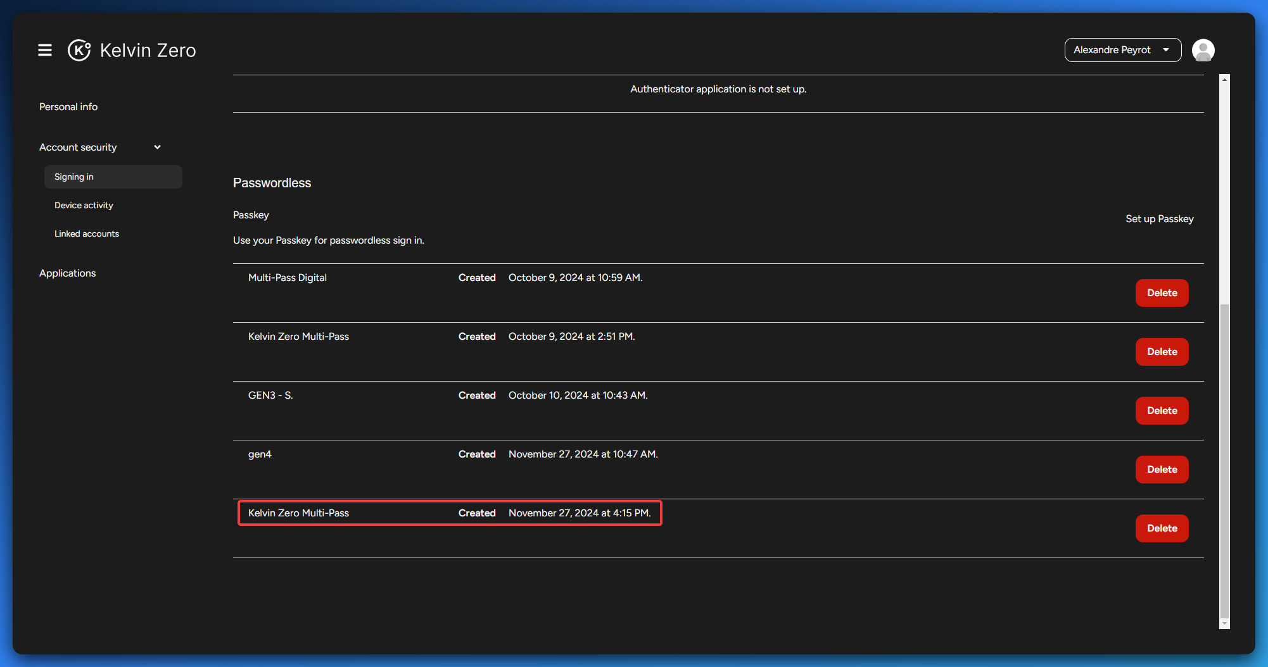Image resolution: width=1268 pixels, height=667 pixels.
Task: Select the GEN3 - S. passkey name
Action: click(x=270, y=396)
